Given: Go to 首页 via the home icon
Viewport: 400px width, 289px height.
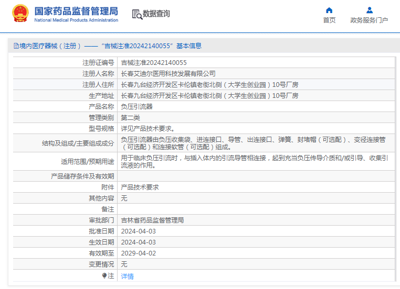Looking at the screenshot, I should tap(329, 10).
